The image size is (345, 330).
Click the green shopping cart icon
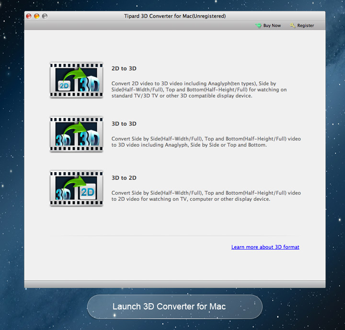pos(258,25)
